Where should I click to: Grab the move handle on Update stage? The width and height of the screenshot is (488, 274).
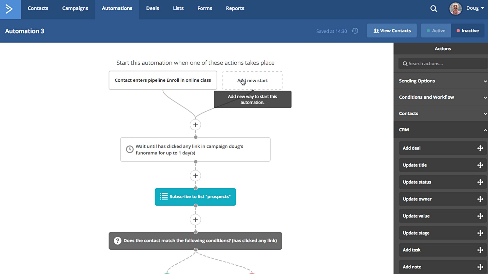480,233
